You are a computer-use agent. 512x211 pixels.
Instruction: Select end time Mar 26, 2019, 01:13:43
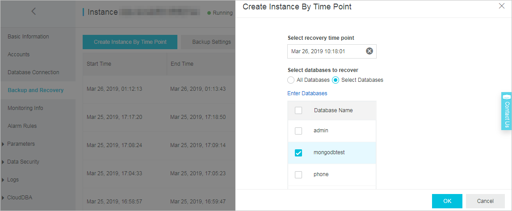tap(198, 89)
